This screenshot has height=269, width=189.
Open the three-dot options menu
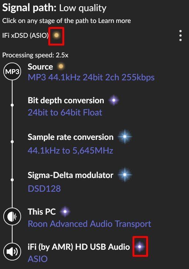click(181, 36)
